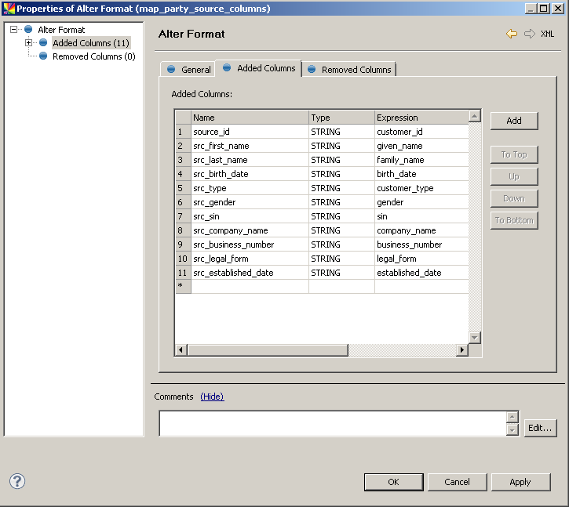Confirm with the OK button
This screenshot has height=507, width=569.
pyautogui.click(x=393, y=482)
